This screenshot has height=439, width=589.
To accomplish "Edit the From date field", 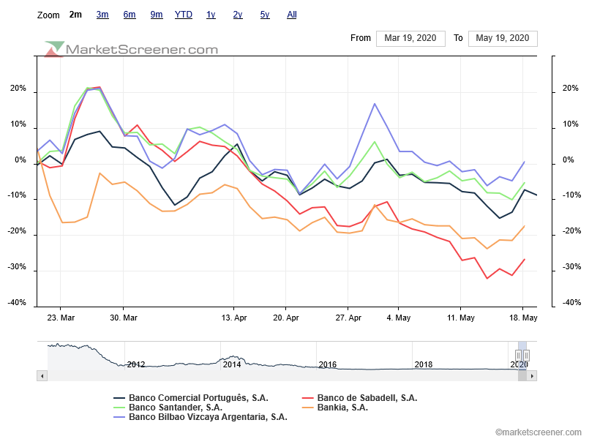I will tap(410, 38).
